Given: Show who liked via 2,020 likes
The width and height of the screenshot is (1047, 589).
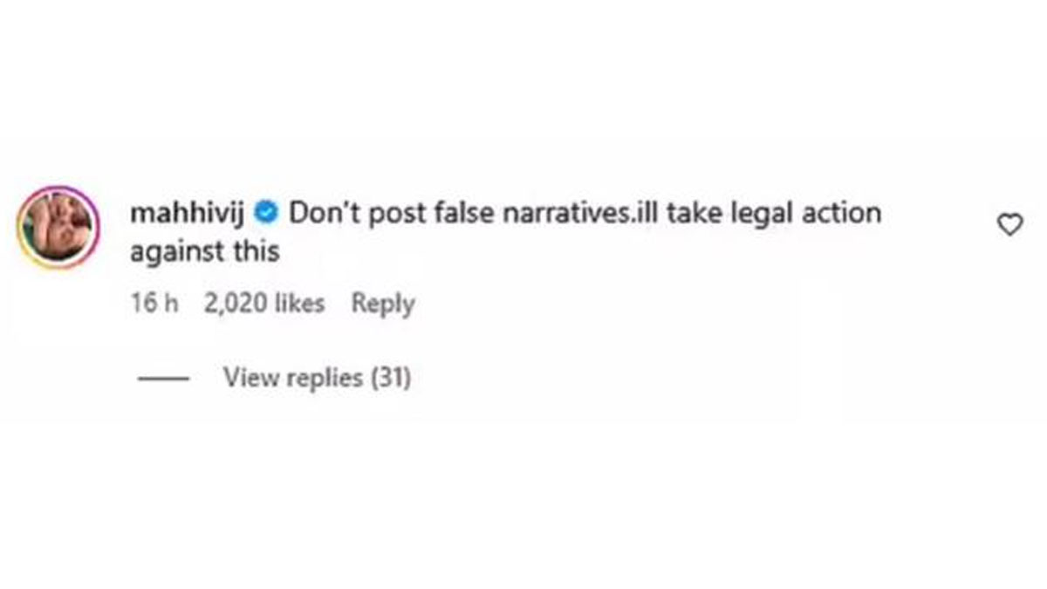Looking at the screenshot, I should coord(263,304).
